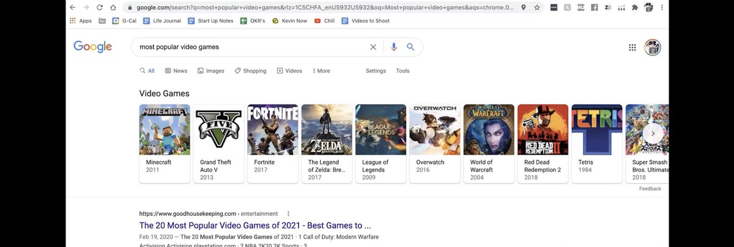Open the Facebook extension icon
This screenshot has height=247, width=734.
(594, 7)
